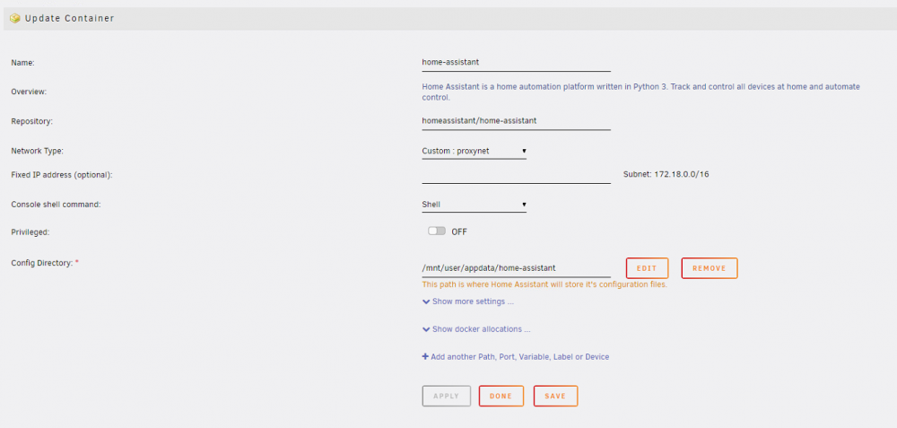Click the SAVE button
Screen dimensions: 897x428
[x=555, y=396]
